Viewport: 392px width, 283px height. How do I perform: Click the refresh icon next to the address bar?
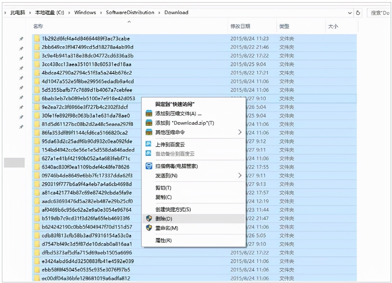358,13
